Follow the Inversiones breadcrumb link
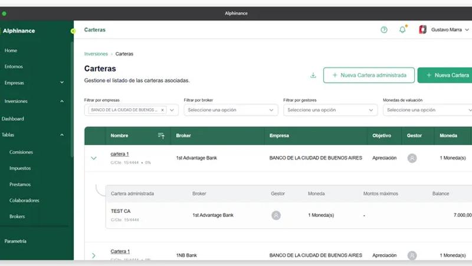The width and height of the screenshot is (472, 266). point(96,54)
